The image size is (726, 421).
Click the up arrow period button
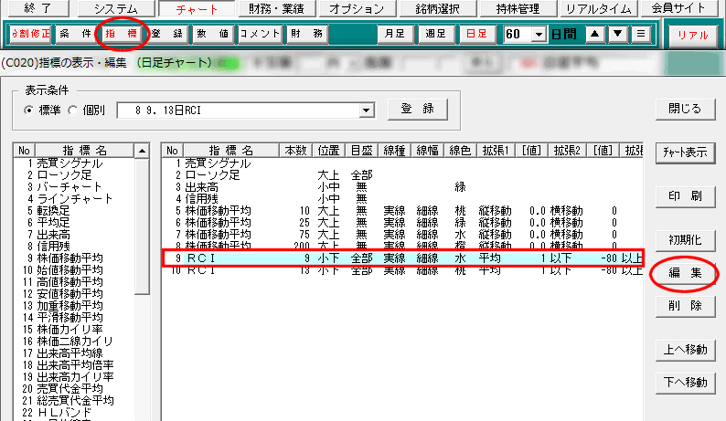click(x=594, y=33)
